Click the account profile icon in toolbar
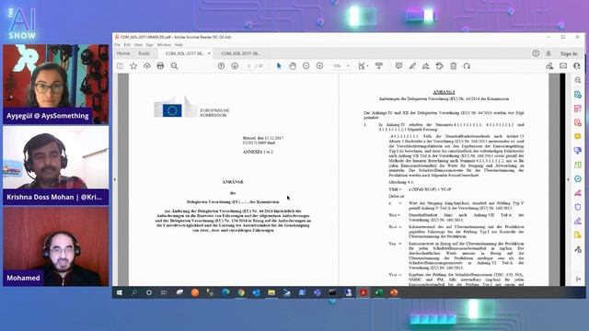The width and height of the screenshot is (589, 331). [x=577, y=66]
